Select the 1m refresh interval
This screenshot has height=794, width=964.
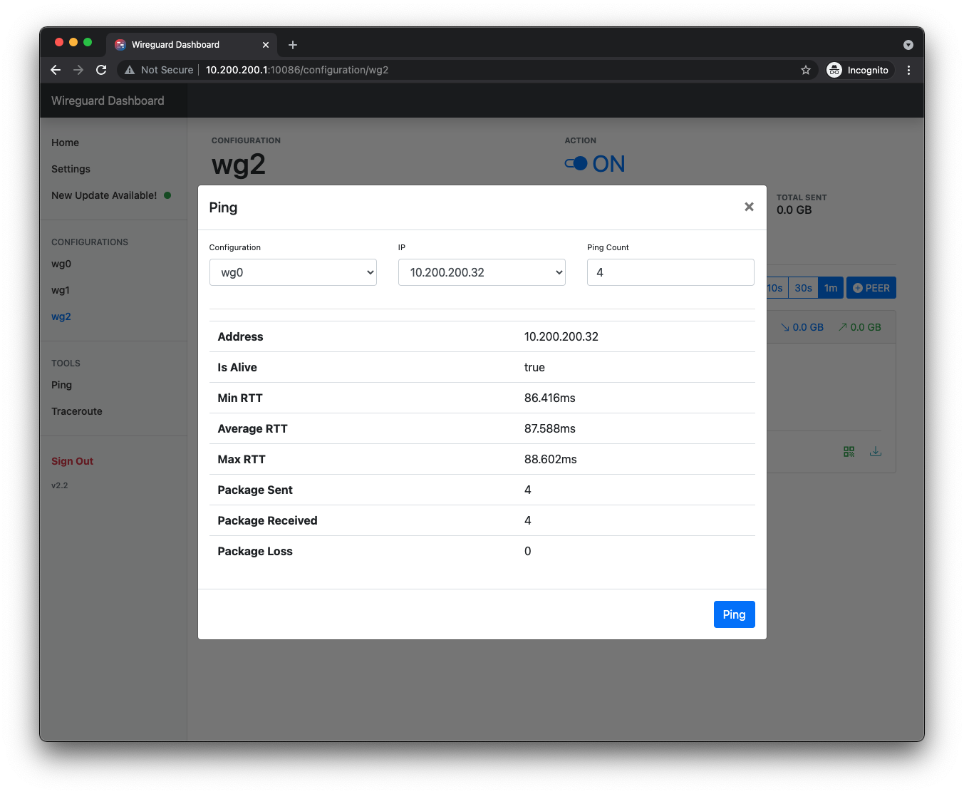pyautogui.click(x=831, y=288)
